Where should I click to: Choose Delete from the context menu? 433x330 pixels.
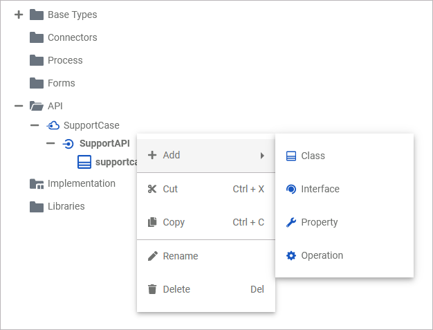coord(176,289)
